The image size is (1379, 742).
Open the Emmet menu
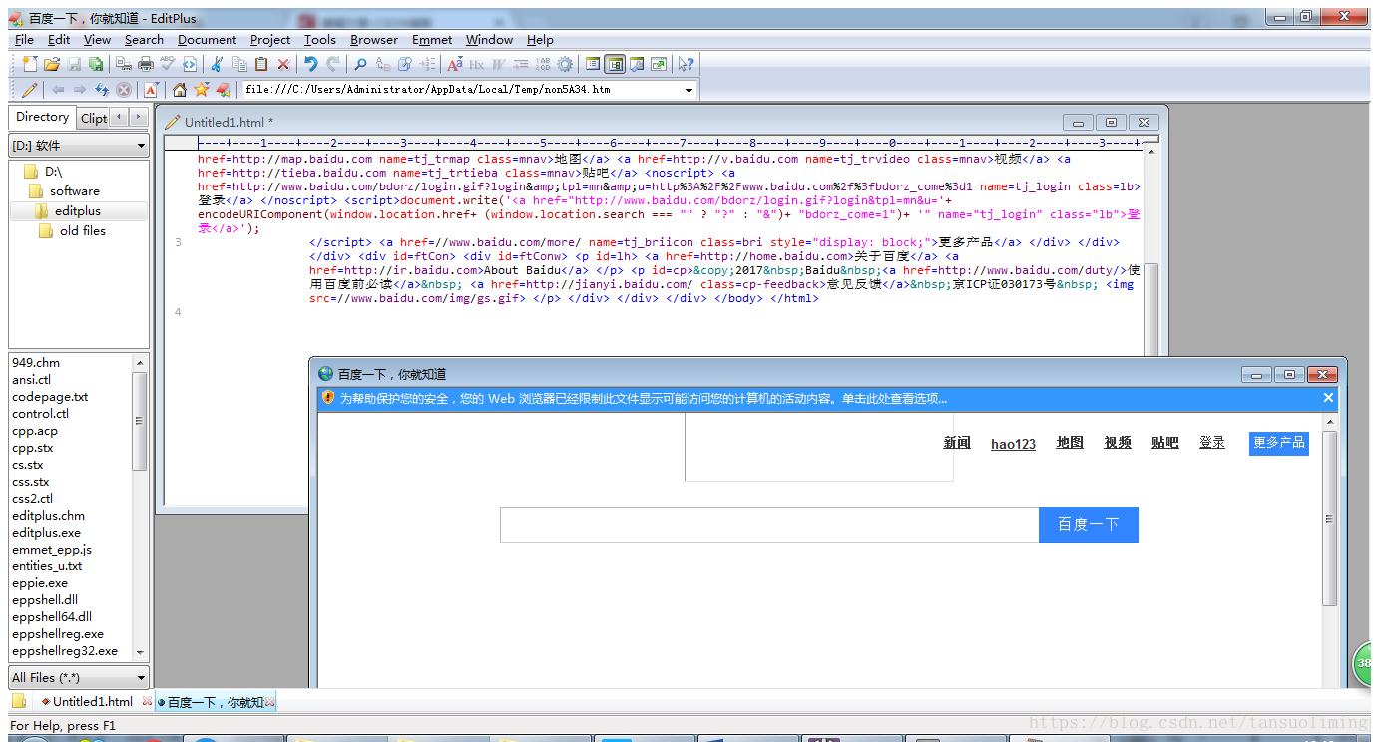coord(431,40)
